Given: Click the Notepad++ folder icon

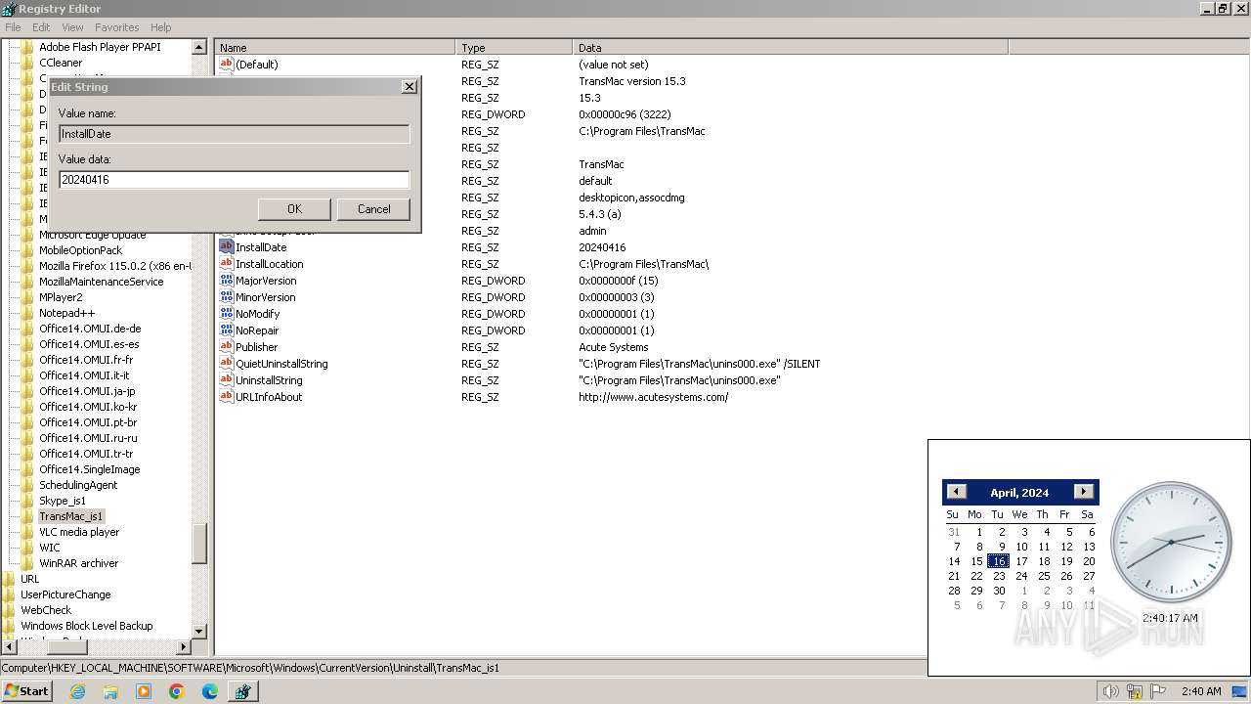Looking at the screenshot, I should [27, 313].
